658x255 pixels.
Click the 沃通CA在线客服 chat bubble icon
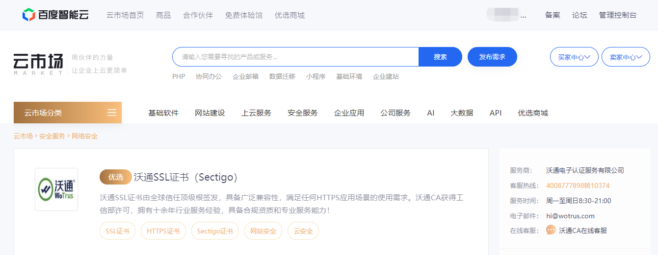tap(551, 230)
